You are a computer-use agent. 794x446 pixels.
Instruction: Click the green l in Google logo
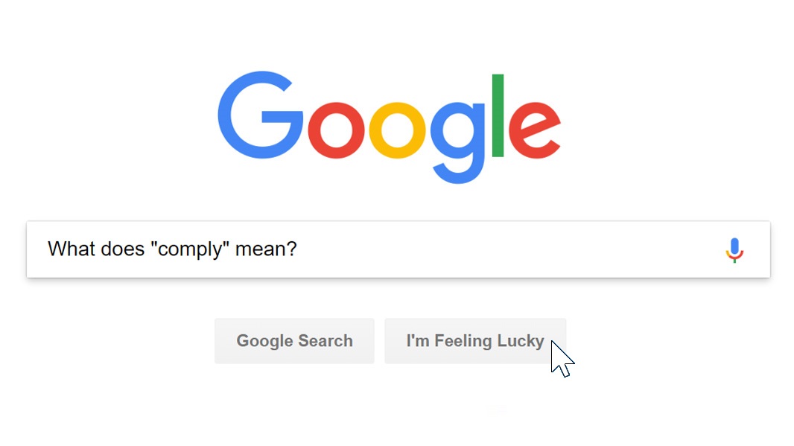coord(498,115)
